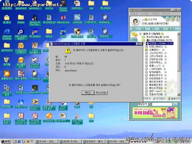Select the 클프 tab in BuddyBuddy
Viewport: 192px width, 144px height.
[171, 29]
